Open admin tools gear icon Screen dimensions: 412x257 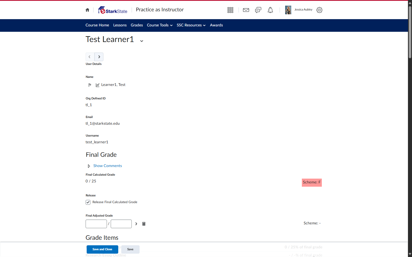coord(319,10)
